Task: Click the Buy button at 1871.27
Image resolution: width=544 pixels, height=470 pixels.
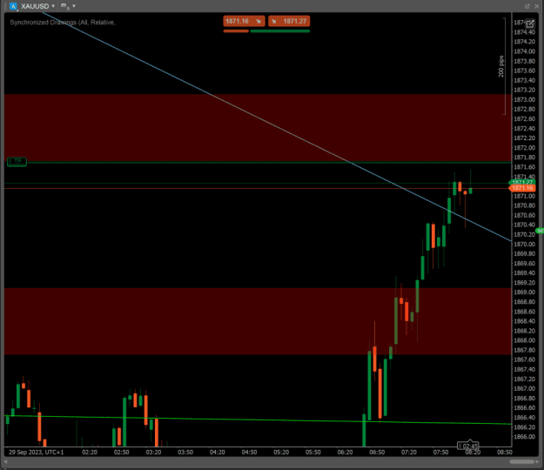Action: 289,21
